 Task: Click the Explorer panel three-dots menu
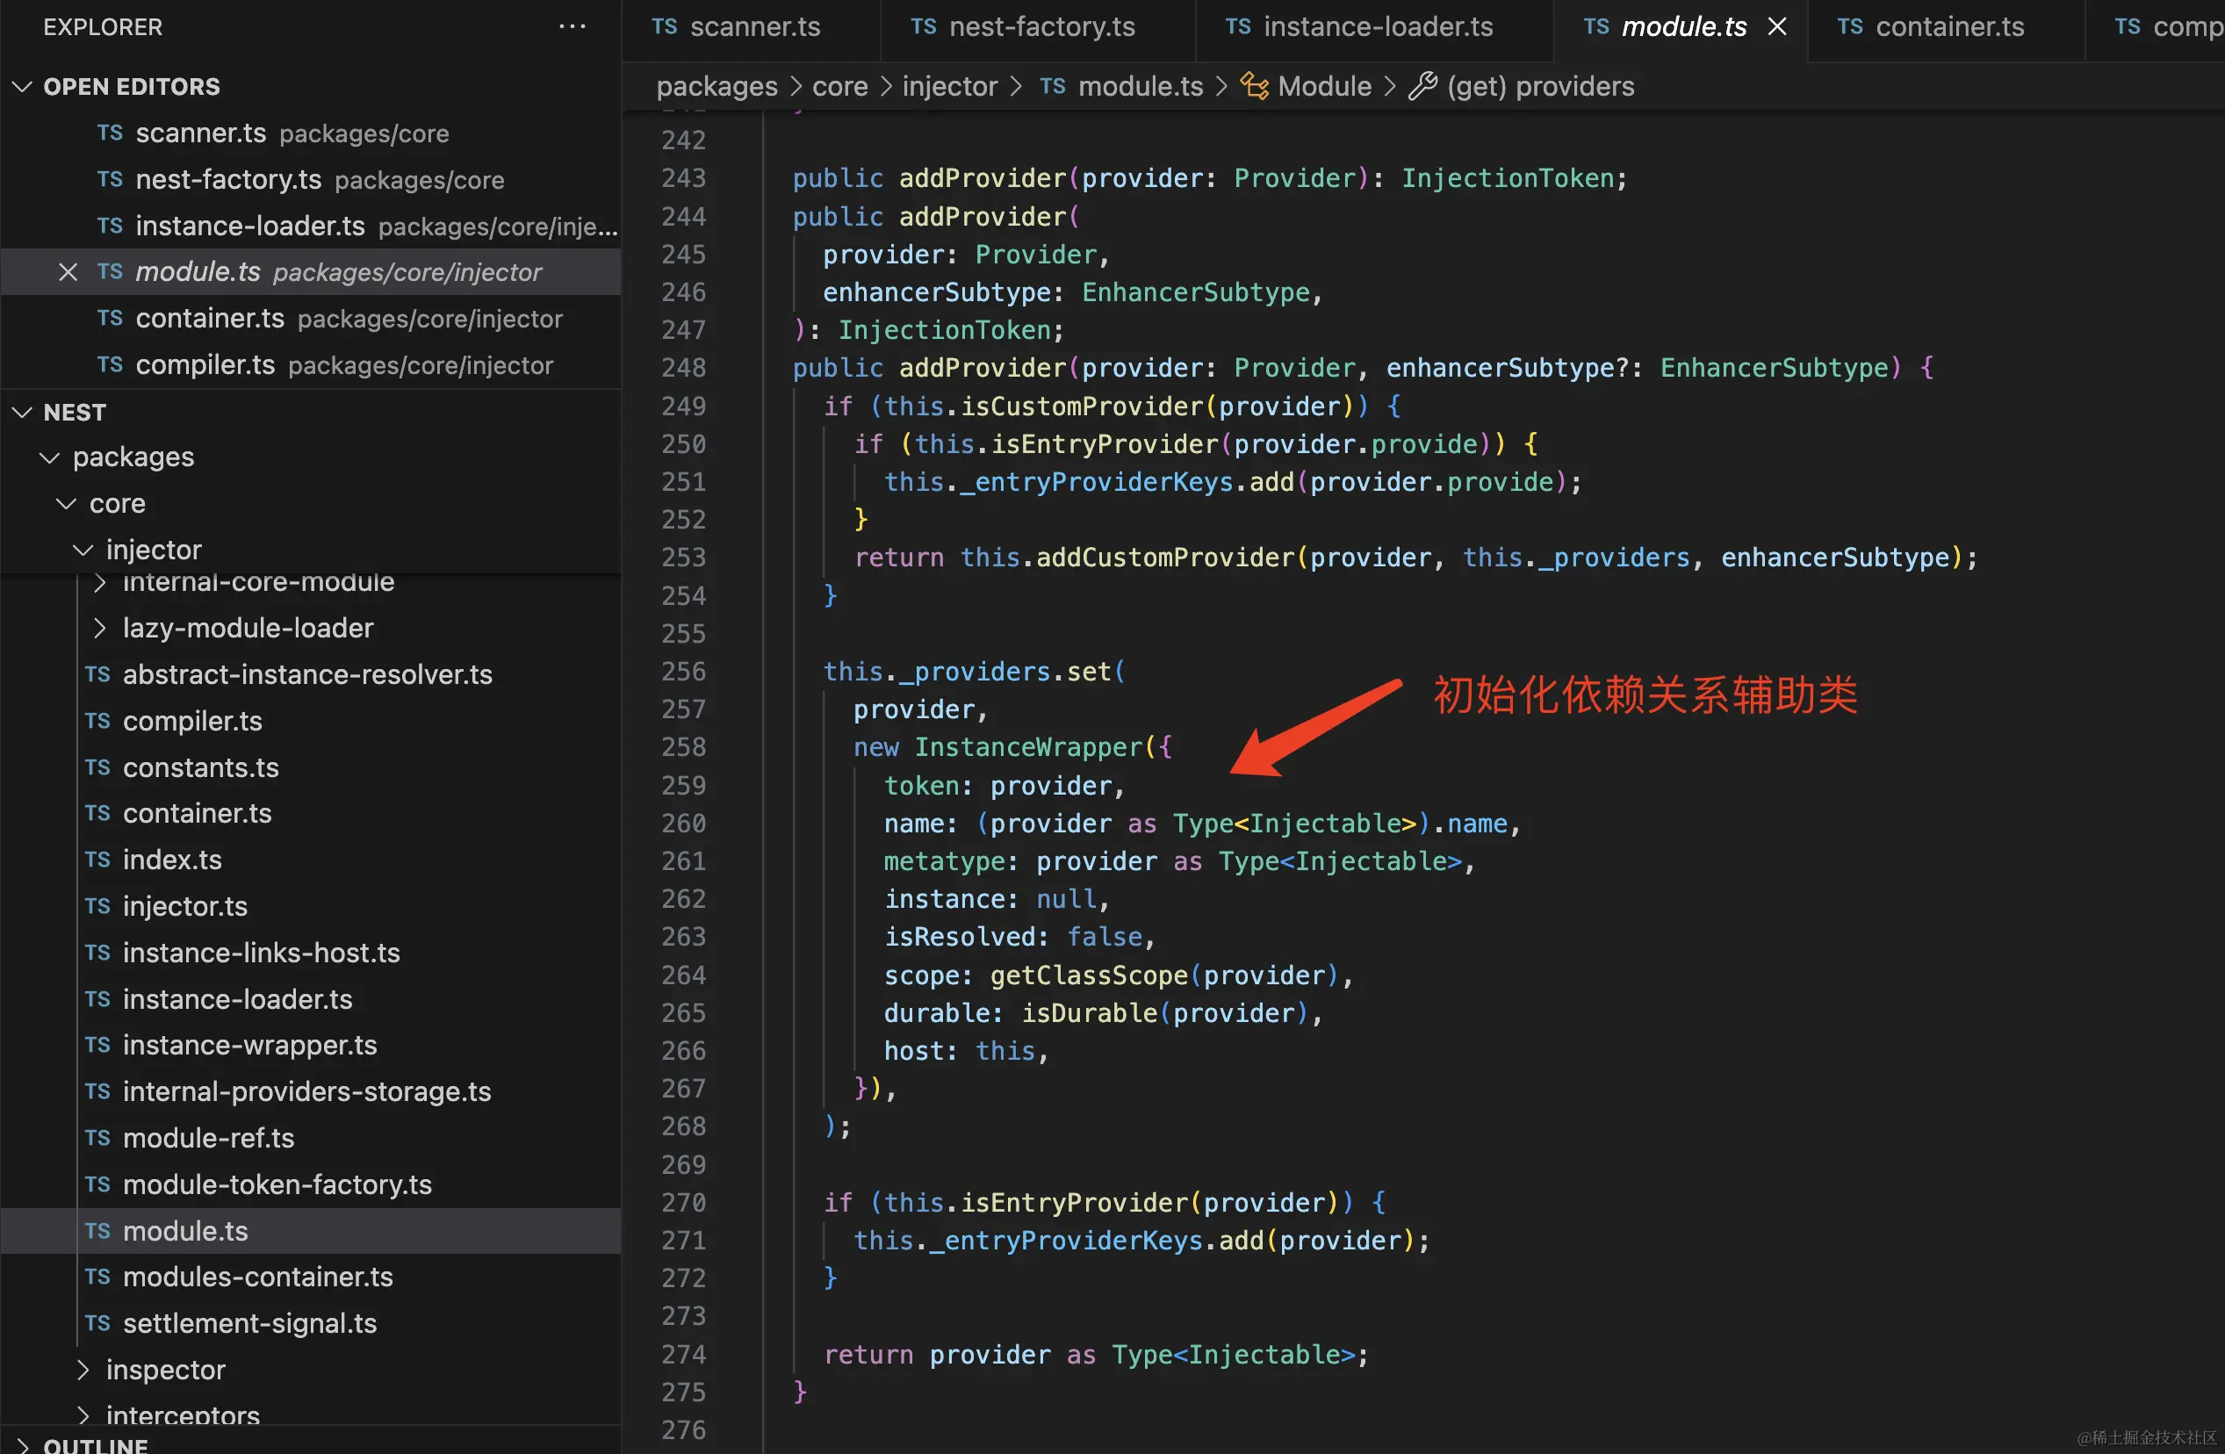point(572,27)
